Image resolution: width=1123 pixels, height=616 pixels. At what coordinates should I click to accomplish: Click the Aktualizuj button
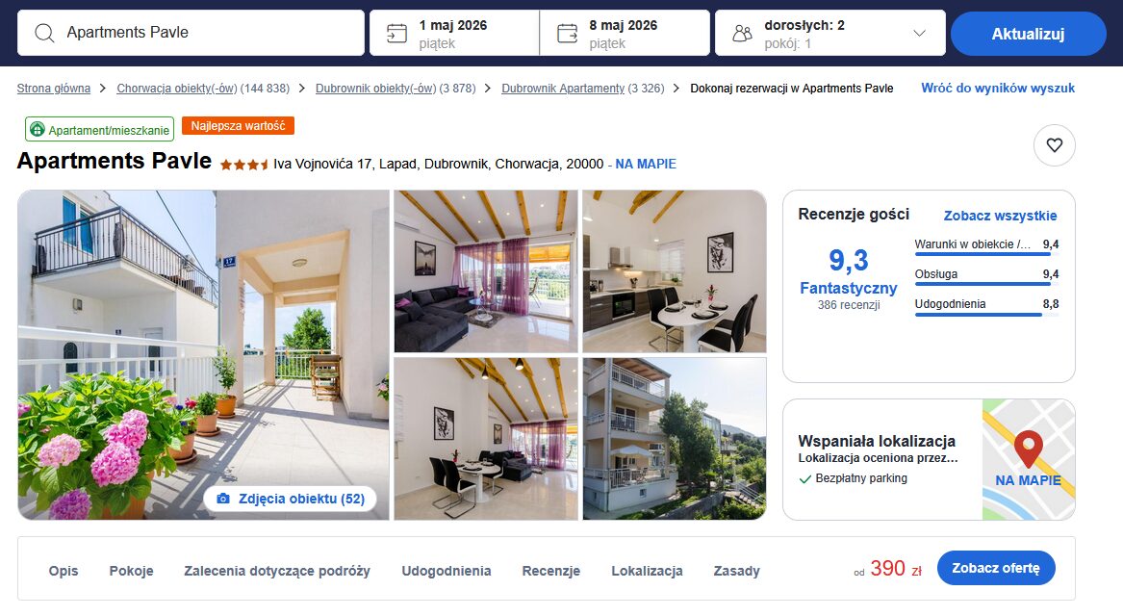pyautogui.click(x=1028, y=34)
